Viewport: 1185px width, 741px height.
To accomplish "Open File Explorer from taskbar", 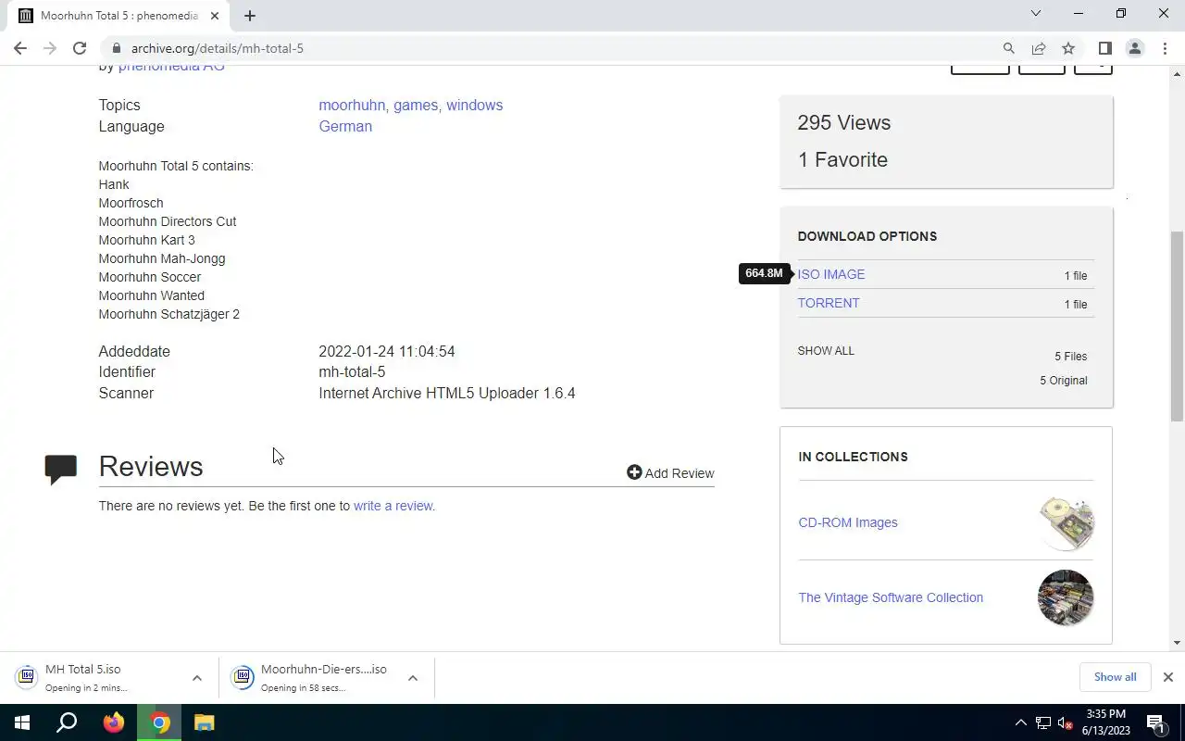I will point(205,722).
